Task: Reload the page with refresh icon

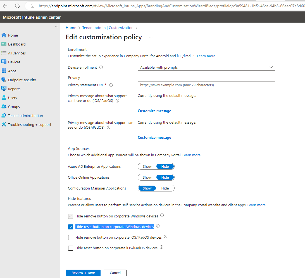Action: (x=17, y=6)
